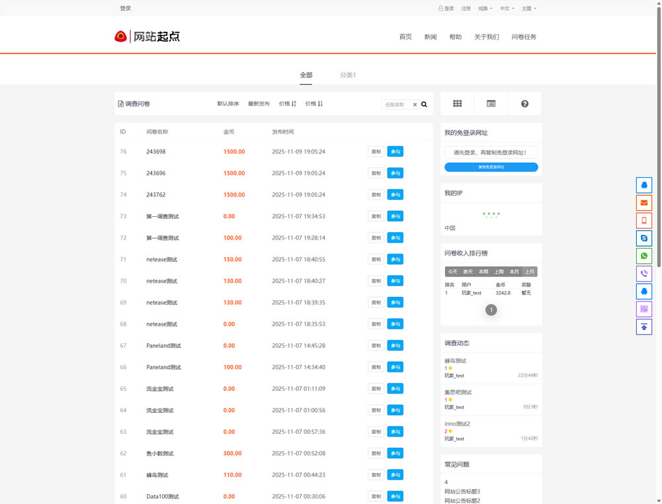The height and width of the screenshot is (504, 662).
Task: Click the back-to-top arrow icon
Action: 643,327
